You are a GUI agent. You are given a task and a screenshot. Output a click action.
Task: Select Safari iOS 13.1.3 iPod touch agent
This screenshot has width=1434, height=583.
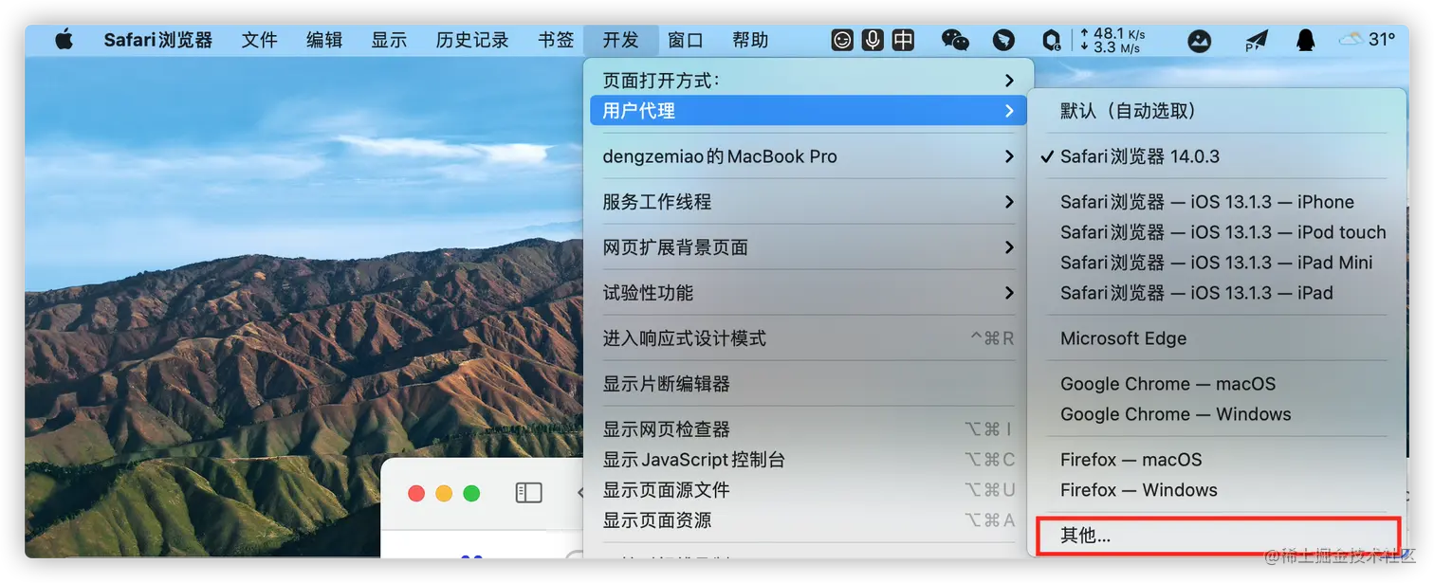coord(1217,232)
